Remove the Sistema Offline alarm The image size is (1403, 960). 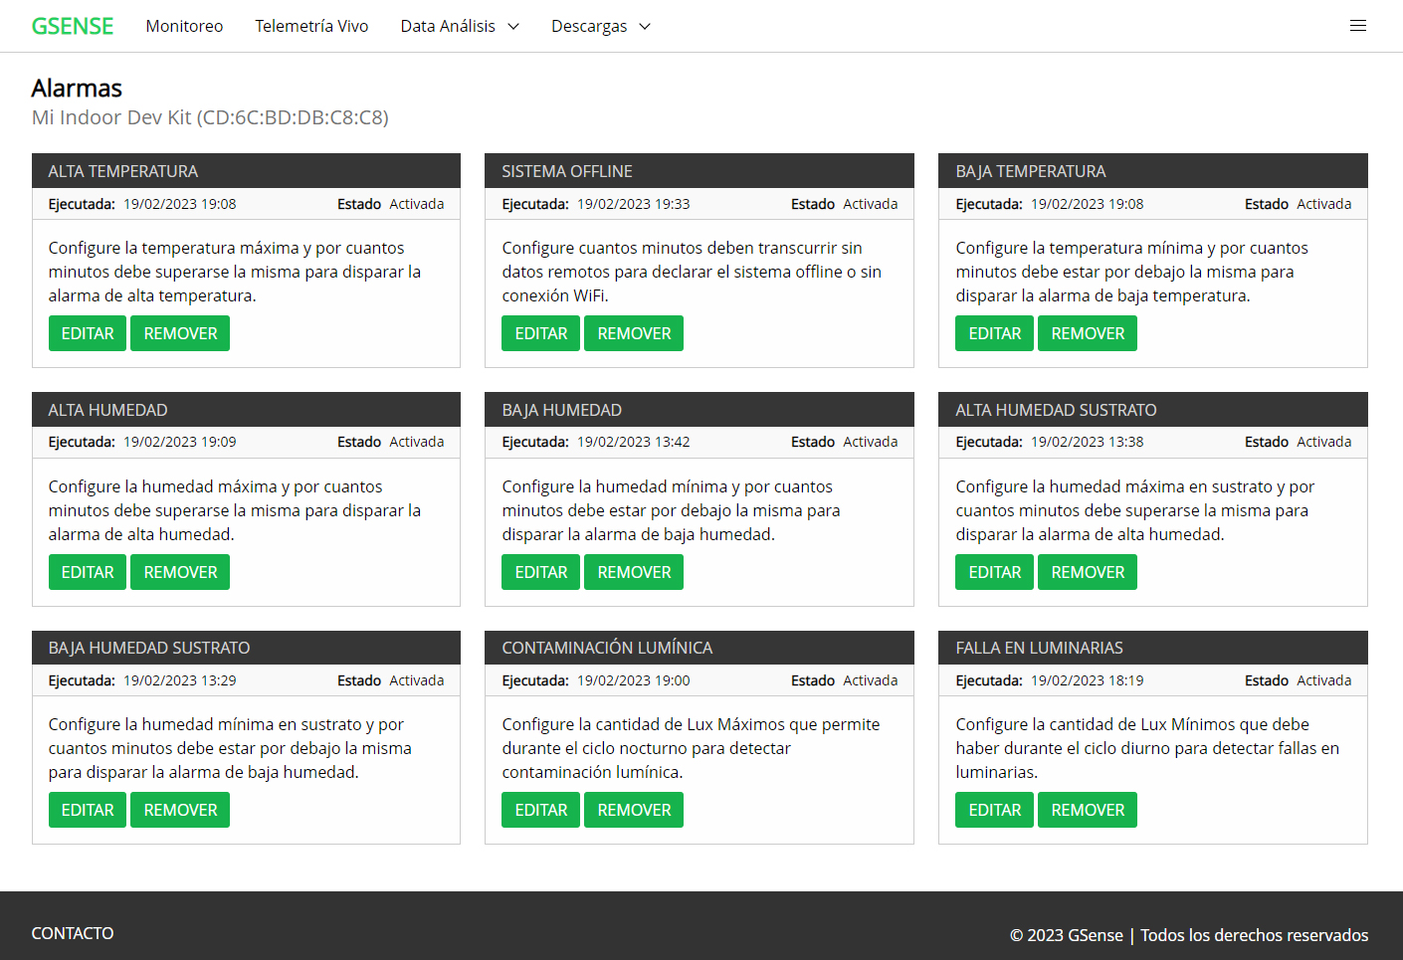pyautogui.click(x=634, y=333)
